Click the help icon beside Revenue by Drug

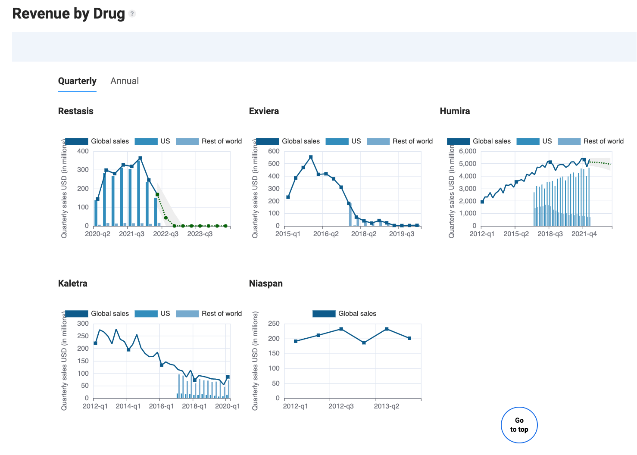[x=132, y=13]
